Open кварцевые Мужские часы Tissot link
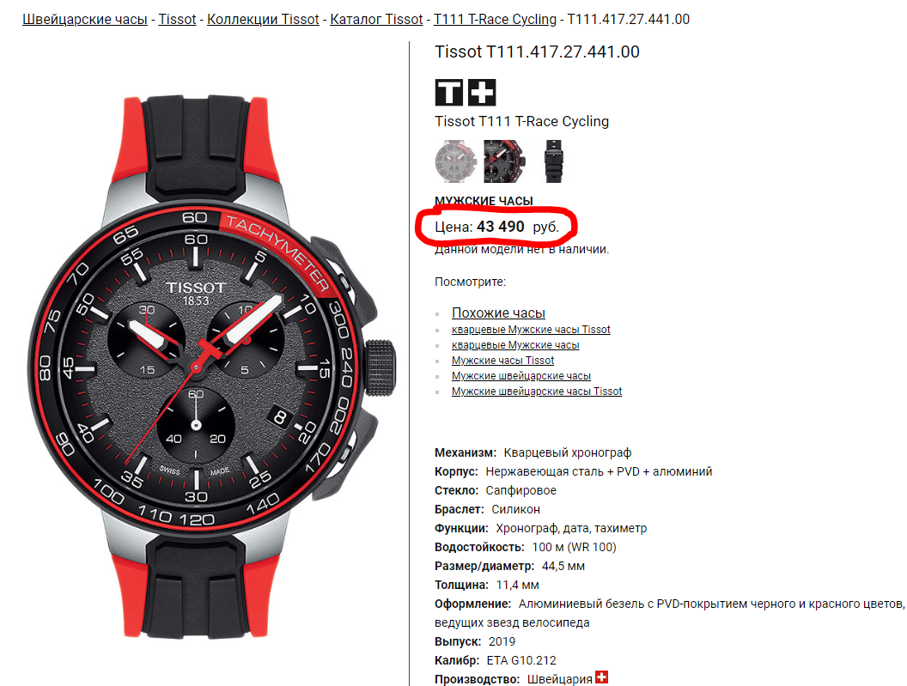This screenshot has height=686, width=907. point(531,329)
